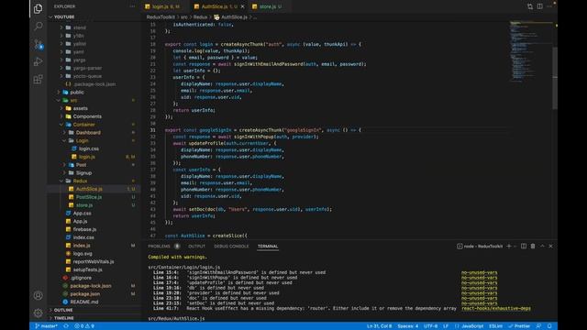Change file encoding UTF-8
587x330 pixels.
click(430, 326)
